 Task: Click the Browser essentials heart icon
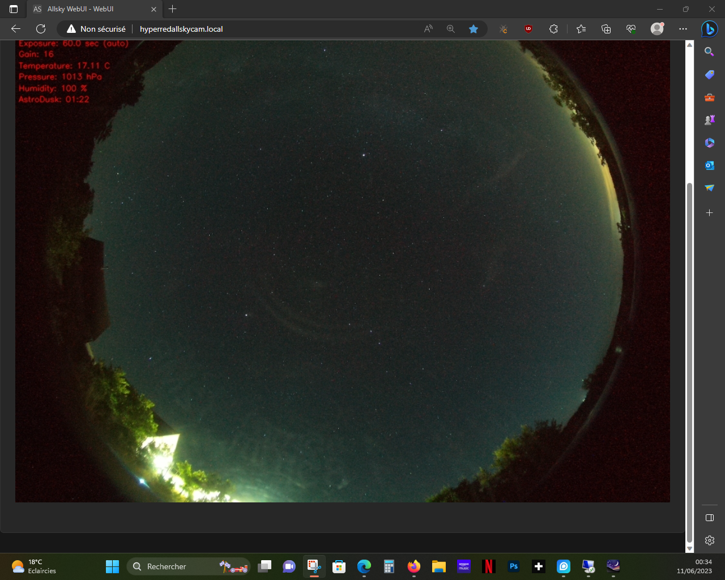(631, 29)
